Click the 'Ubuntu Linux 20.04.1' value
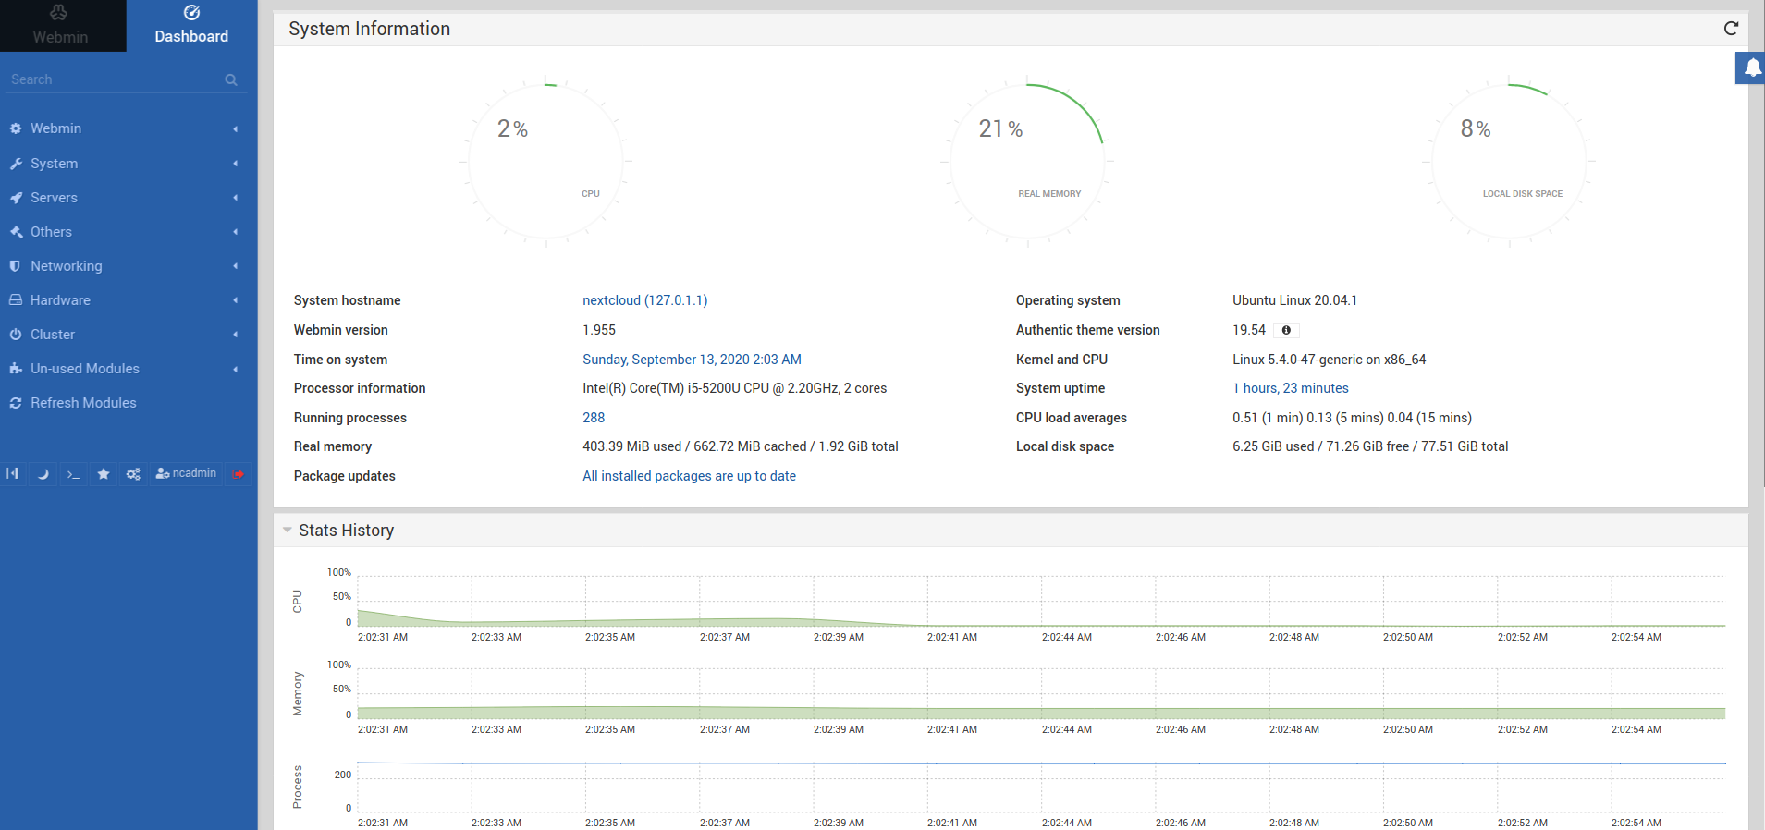The height and width of the screenshot is (830, 1765). [1294, 300]
